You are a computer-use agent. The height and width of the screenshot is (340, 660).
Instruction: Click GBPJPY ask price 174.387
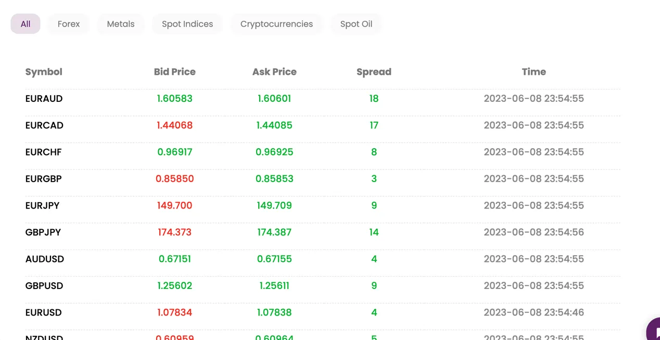coord(274,232)
